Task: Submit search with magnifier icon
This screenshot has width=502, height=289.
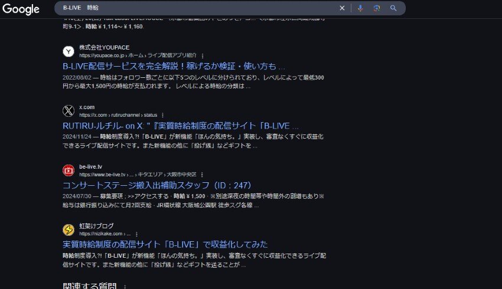Action: (393, 8)
